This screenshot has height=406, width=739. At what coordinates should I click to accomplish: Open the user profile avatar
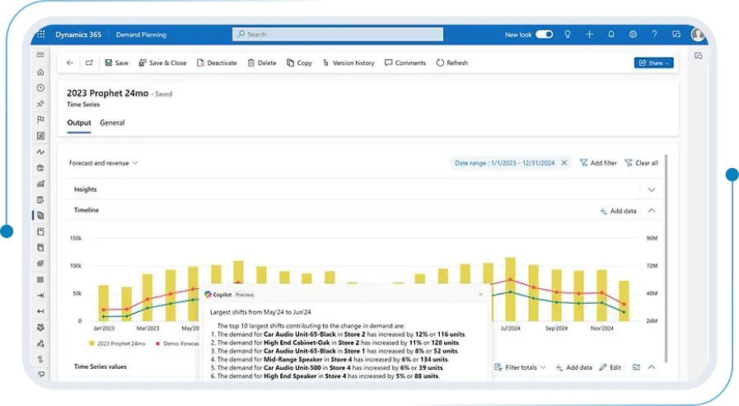point(697,35)
